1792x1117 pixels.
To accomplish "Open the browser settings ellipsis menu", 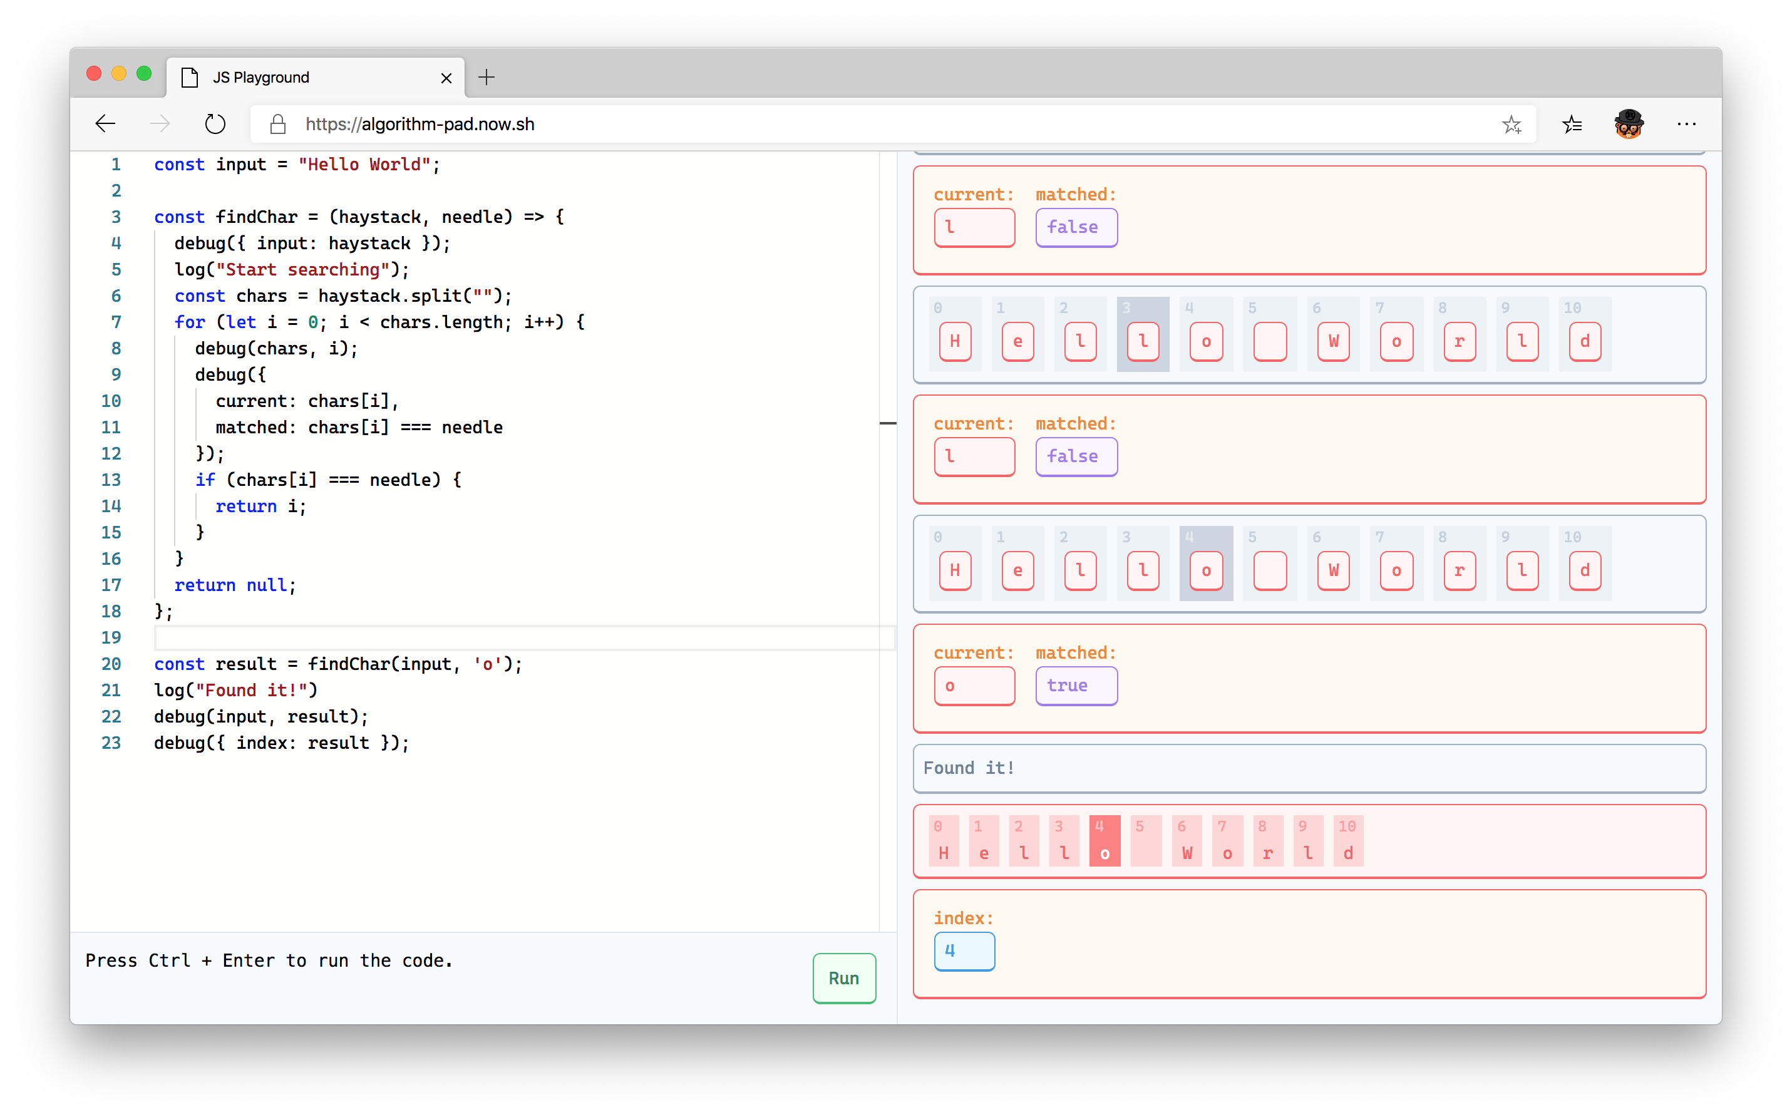I will [1686, 124].
